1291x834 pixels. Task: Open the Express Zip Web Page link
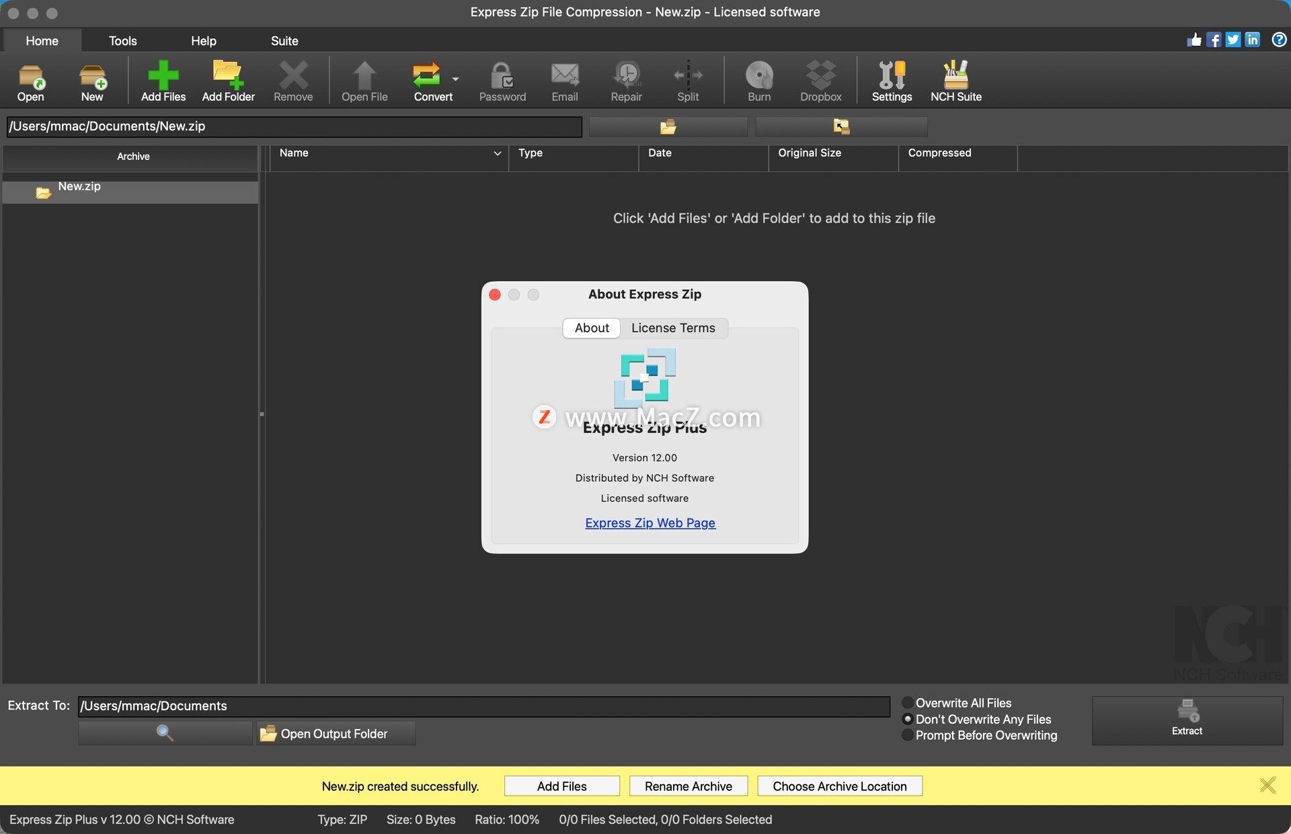point(650,523)
